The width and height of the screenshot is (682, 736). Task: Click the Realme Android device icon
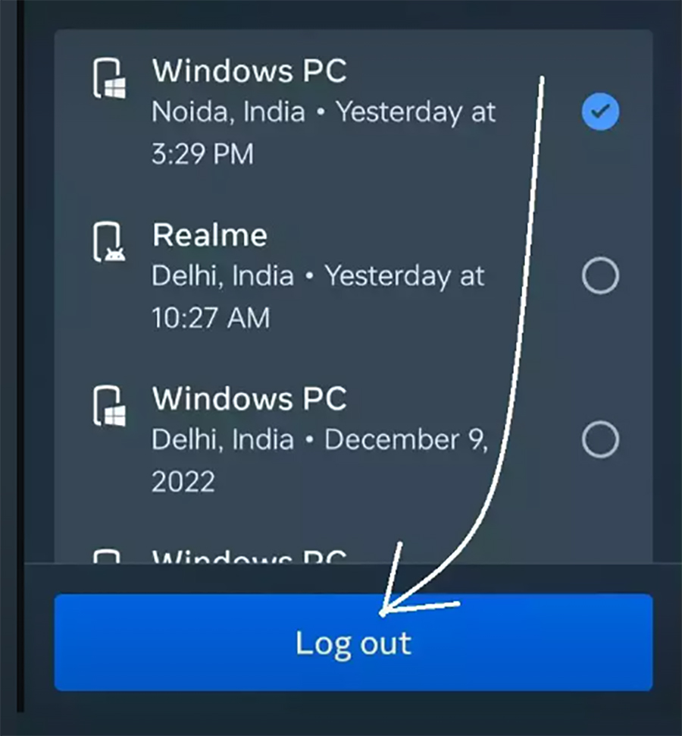(109, 242)
